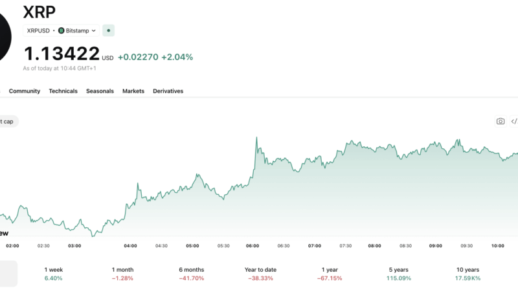Click the 06:00 time axis label
The image size is (518, 288).
tap(253, 246)
